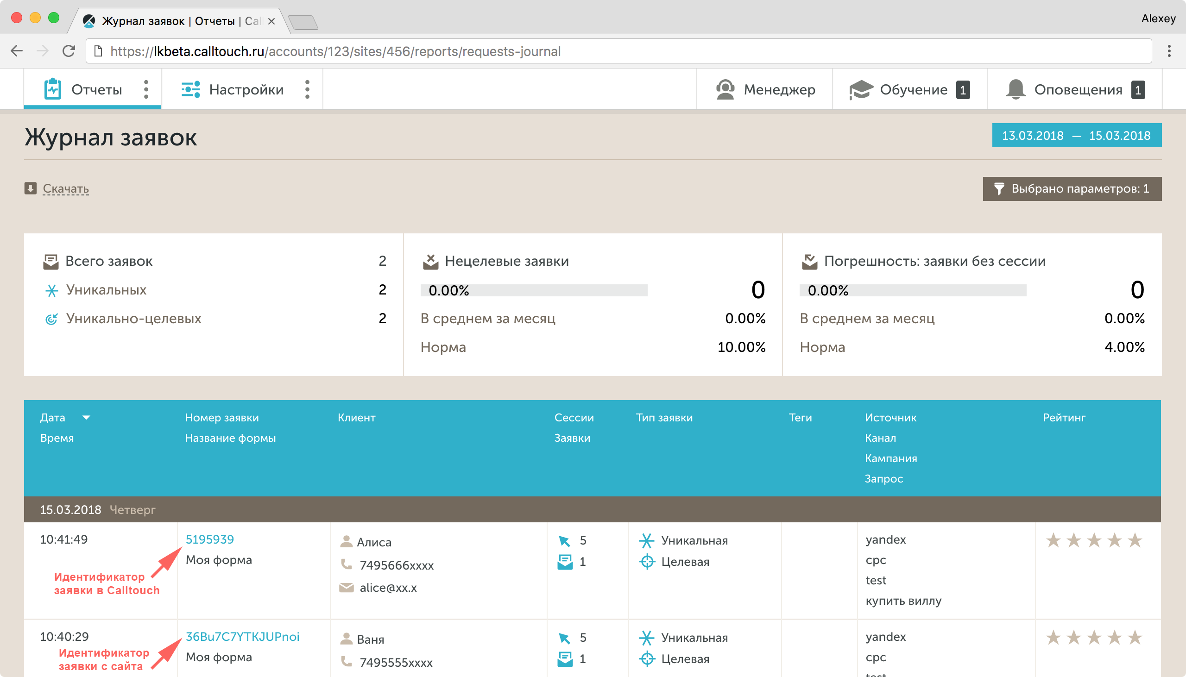The width and height of the screenshot is (1186, 677).
Task: Open the Chrome three-dot menu
Action: [x=1169, y=50]
